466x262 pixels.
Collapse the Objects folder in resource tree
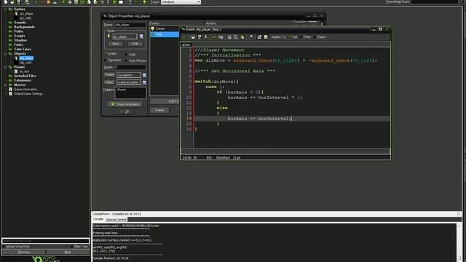[5, 53]
